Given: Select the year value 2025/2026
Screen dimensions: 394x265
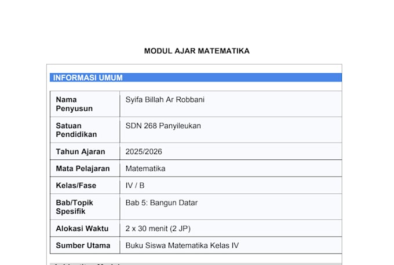Looking at the screenshot, I should (x=144, y=151).
